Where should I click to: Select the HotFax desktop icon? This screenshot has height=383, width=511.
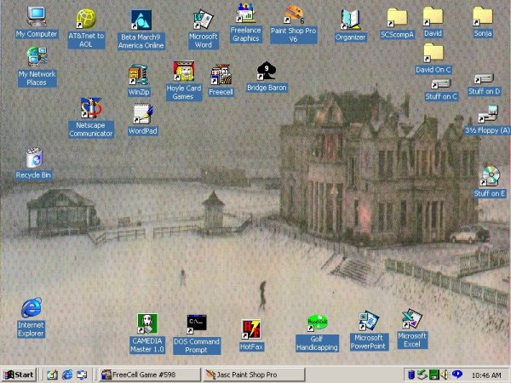[251, 329]
